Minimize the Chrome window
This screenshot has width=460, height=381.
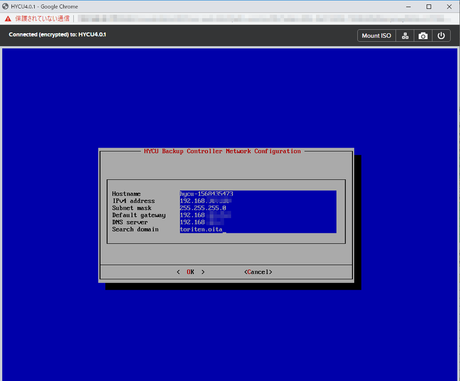coord(408,6)
